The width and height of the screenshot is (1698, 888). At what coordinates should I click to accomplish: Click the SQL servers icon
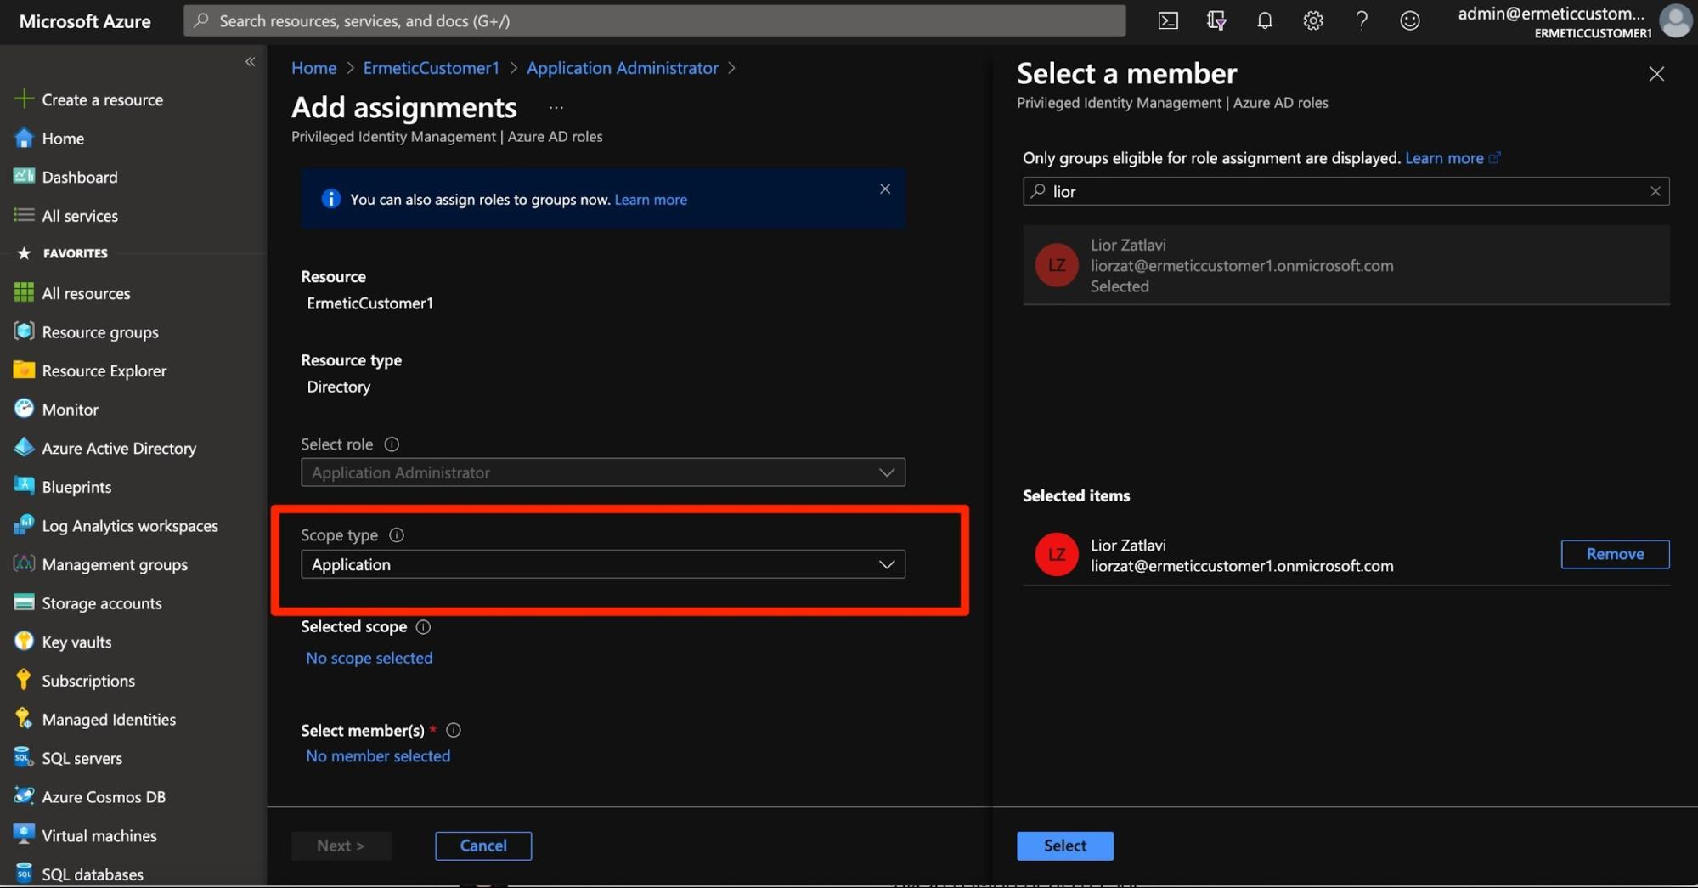24,757
